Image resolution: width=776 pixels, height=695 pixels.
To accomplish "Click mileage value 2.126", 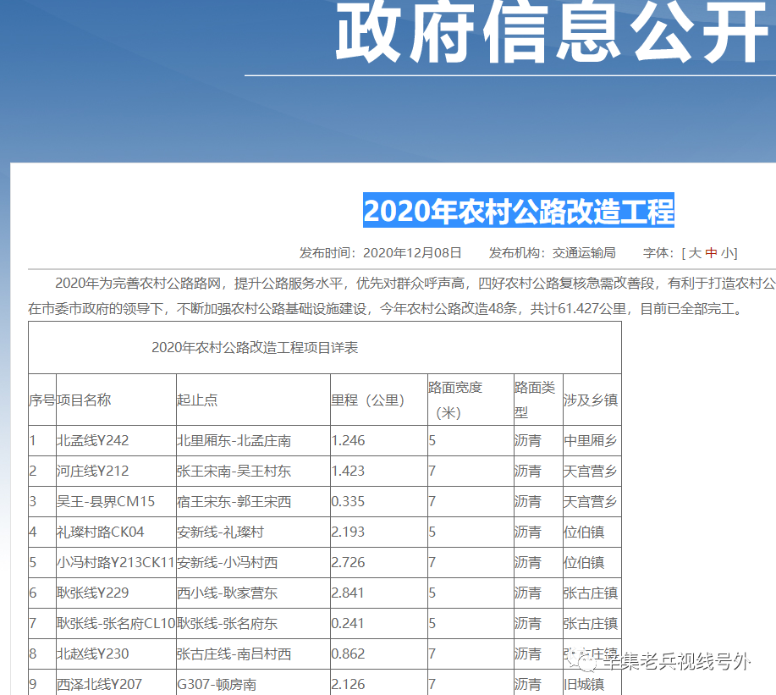I will 348,685.
